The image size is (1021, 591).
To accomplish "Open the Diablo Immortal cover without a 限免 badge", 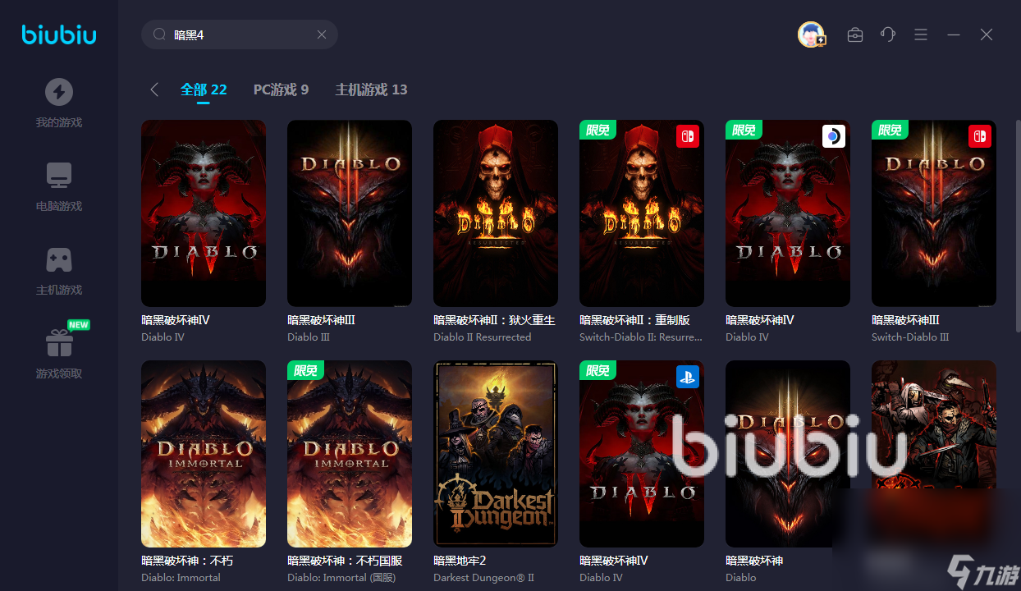I will [204, 454].
